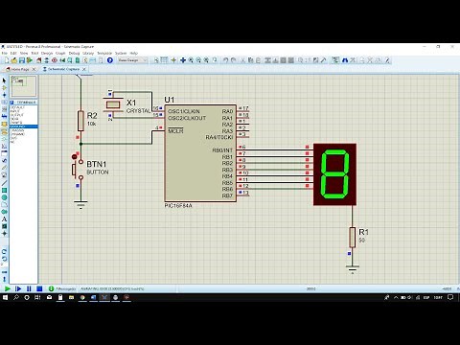Cut selection with the scissors icon

[242, 60]
